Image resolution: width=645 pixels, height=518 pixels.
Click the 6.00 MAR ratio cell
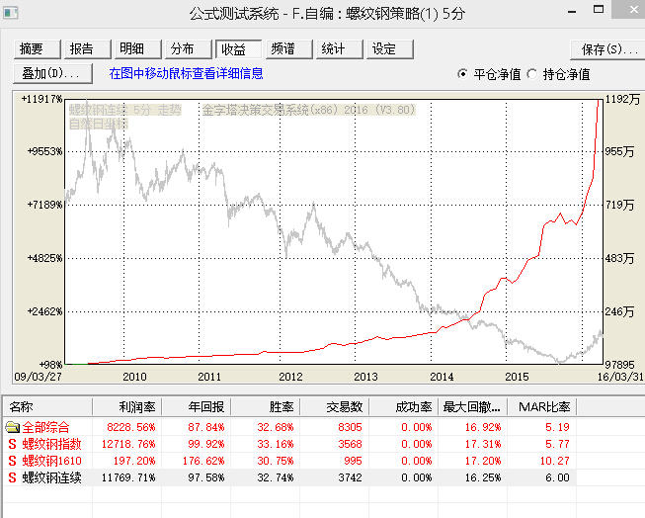click(557, 477)
